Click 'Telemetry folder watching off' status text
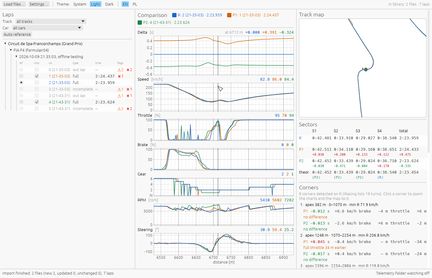Viewport: 432px width, 278px height. click(x=403, y=273)
